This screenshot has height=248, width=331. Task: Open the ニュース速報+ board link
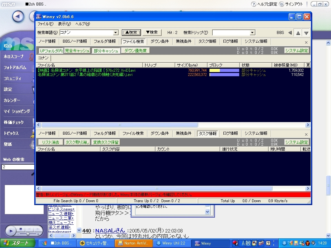coord(61,214)
